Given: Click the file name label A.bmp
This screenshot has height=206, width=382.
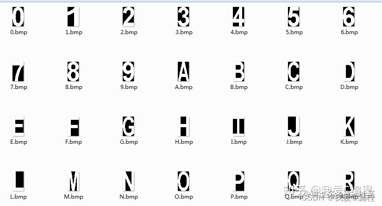Looking at the screenshot, I should 184,87.
